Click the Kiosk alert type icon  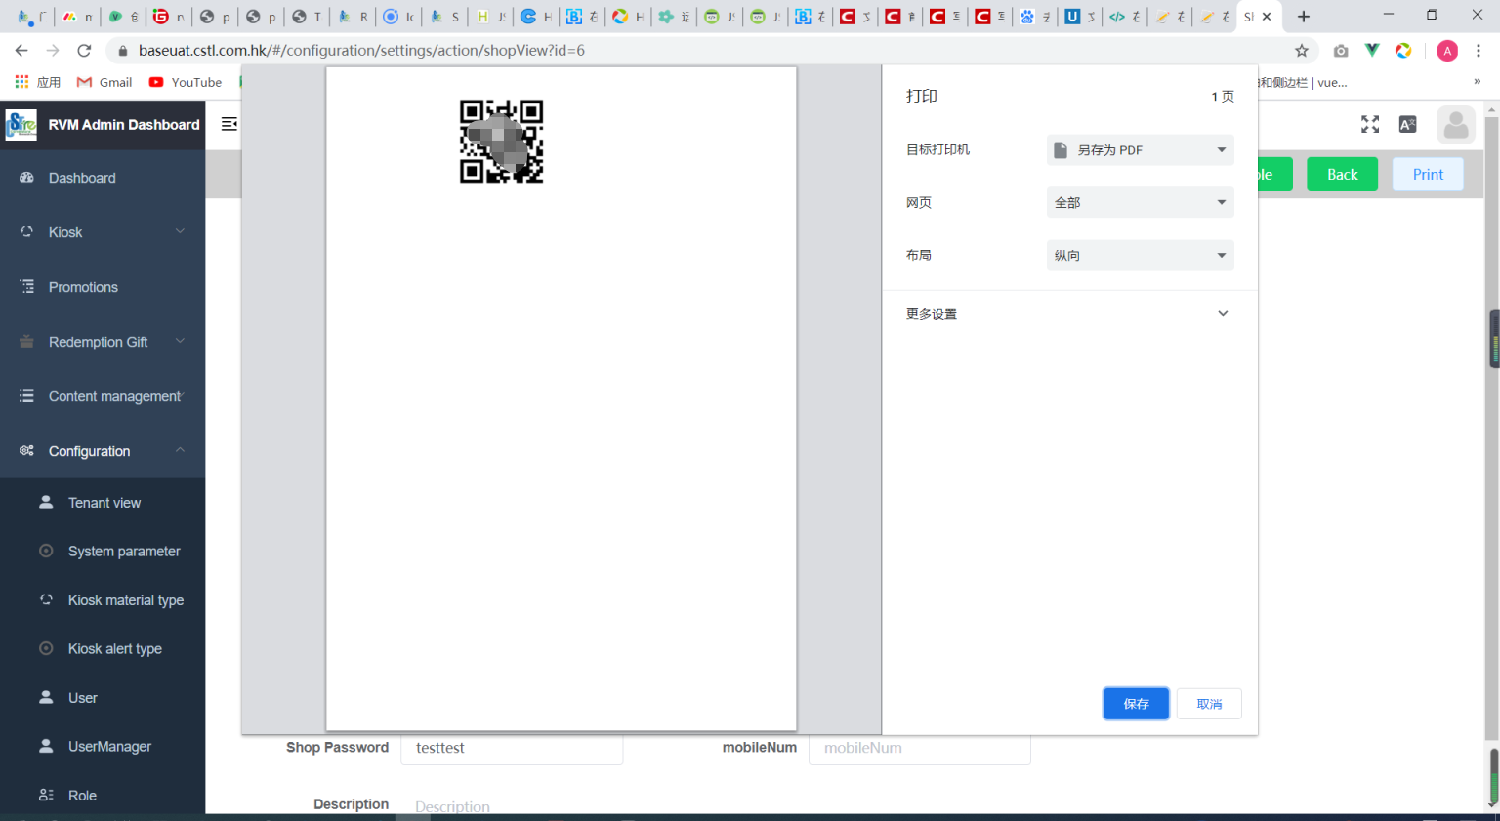click(x=46, y=648)
